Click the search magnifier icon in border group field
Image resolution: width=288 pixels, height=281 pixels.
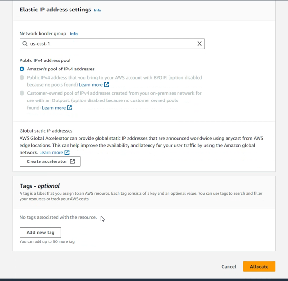point(25,44)
